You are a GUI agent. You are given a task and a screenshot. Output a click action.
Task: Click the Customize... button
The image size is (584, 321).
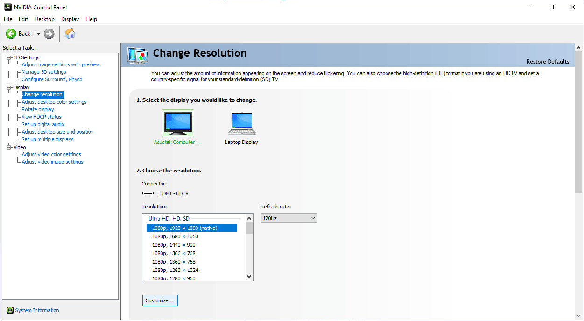click(x=160, y=300)
